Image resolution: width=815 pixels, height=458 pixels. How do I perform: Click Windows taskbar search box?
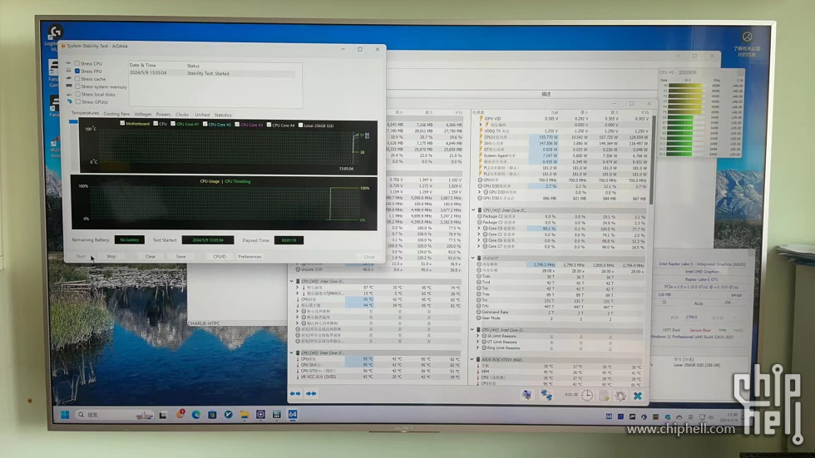[x=115, y=415]
